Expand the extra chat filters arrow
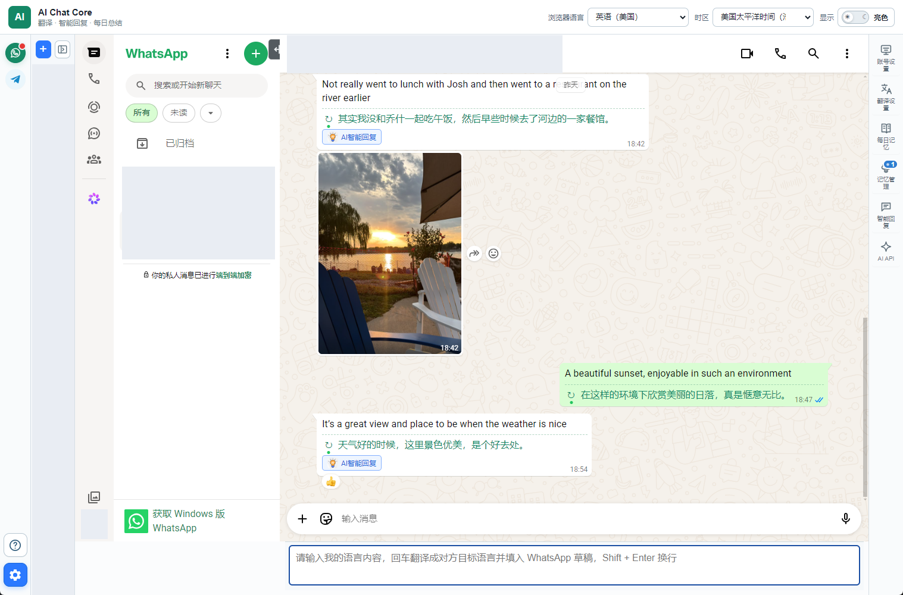The image size is (903, 595). pyautogui.click(x=211, y=113)
